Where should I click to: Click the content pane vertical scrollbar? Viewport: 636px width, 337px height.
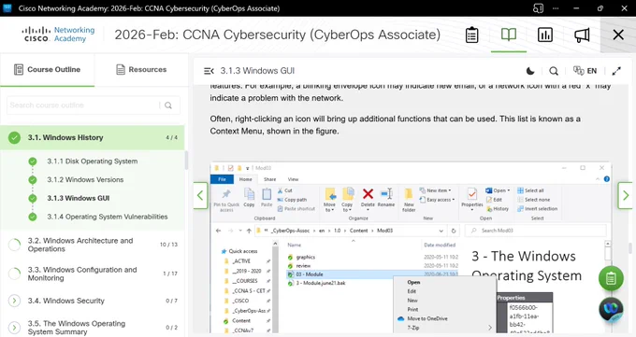(629, 248)
